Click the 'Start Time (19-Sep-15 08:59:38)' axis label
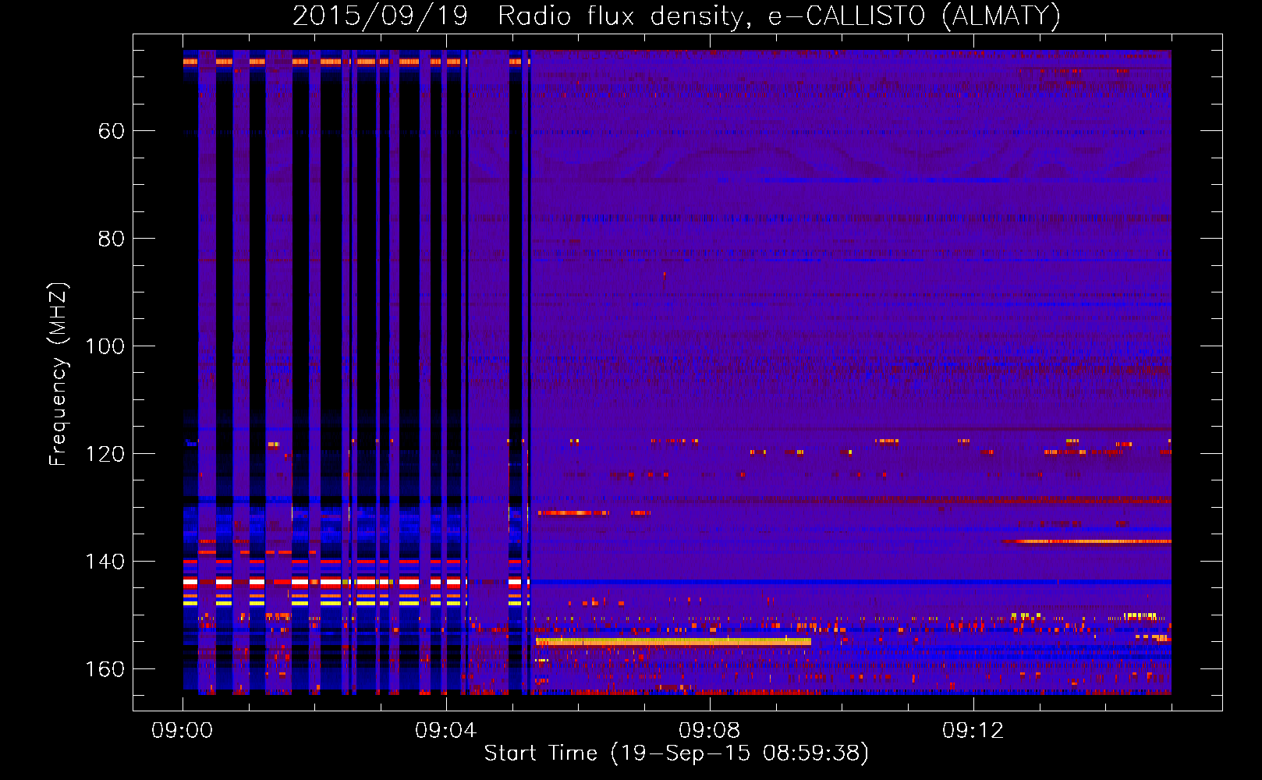The height and width of the screenshot is (780, 1262). pyautogui.click(x=676, y=753)
